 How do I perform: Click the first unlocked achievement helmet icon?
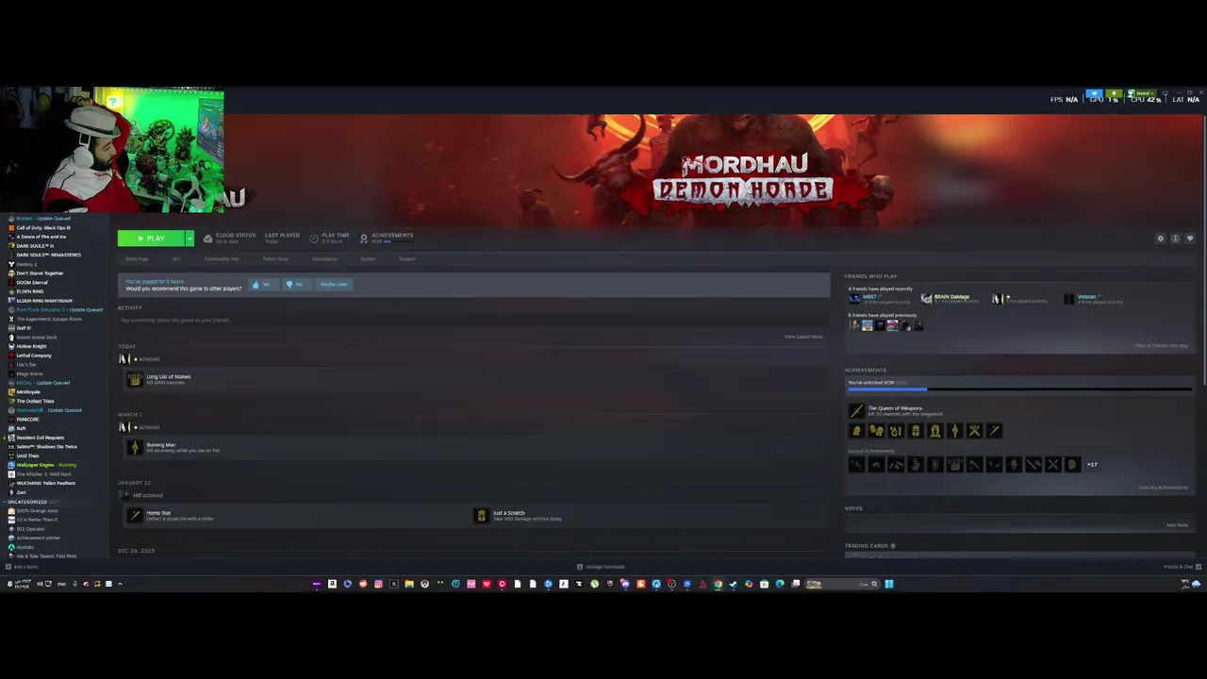point(856,431)
